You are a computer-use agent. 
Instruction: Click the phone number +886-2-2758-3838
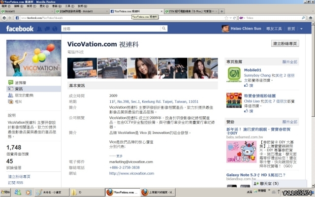point(125,167)
